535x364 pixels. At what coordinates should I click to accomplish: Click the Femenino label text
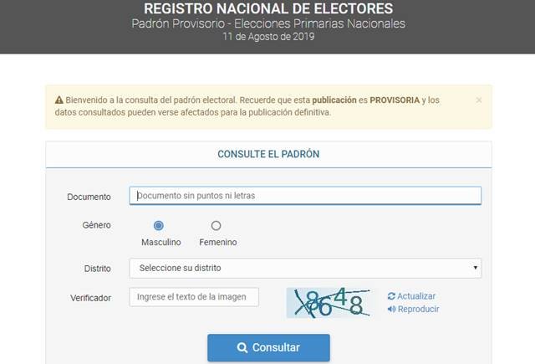click(x=217, y=243)
